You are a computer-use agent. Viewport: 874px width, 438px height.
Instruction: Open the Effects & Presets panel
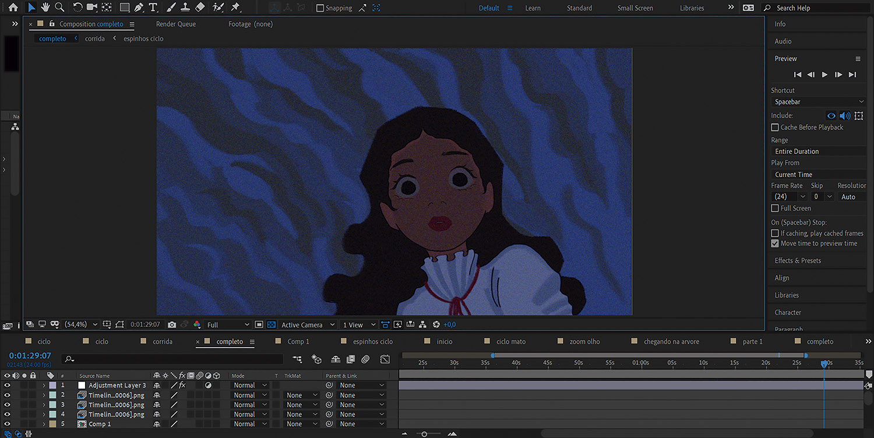tap(798, 260)
